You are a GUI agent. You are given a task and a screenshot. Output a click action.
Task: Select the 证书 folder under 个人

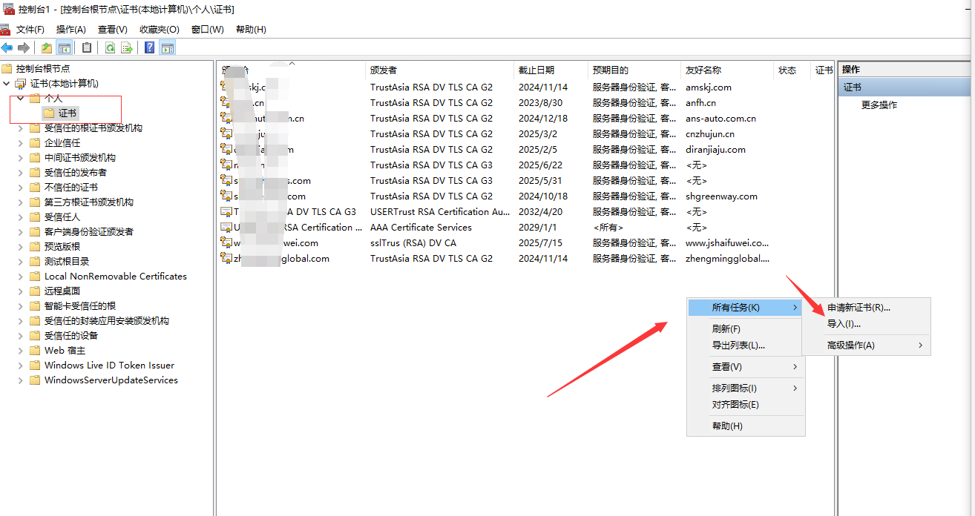pos(67,113)
